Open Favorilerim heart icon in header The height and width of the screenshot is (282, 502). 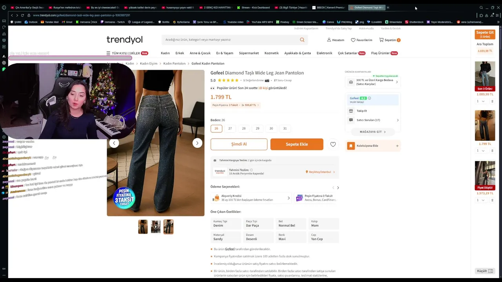click(x=353, y=40)
